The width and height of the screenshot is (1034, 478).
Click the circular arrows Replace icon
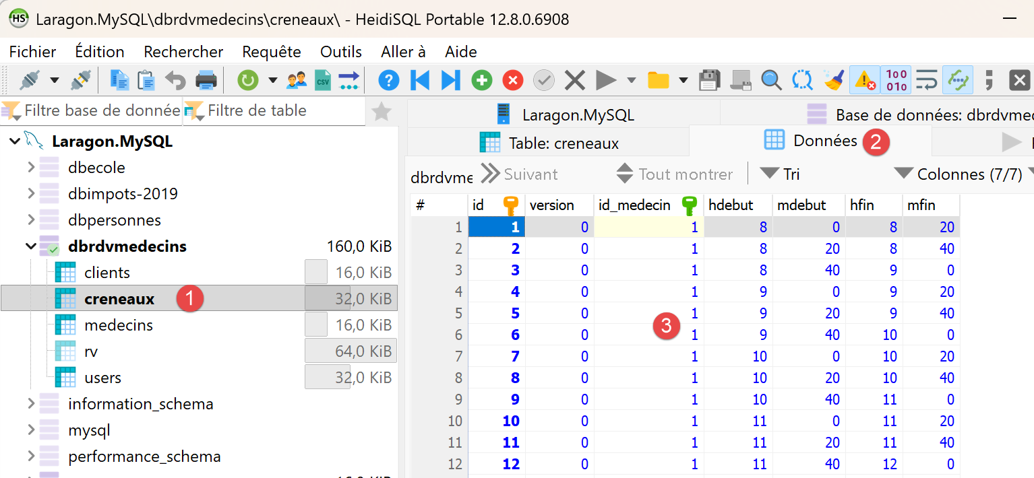coord(802,81)
